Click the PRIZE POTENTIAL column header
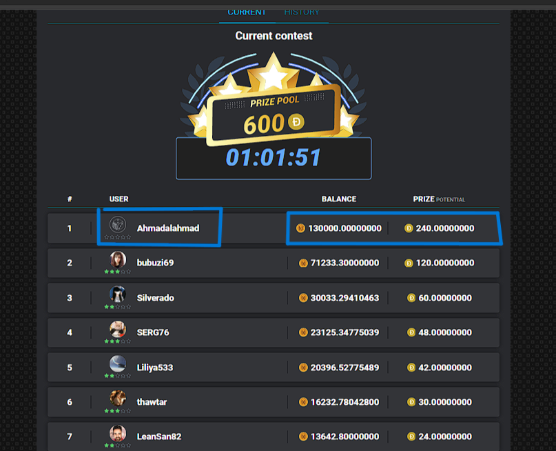 (439, 199)
